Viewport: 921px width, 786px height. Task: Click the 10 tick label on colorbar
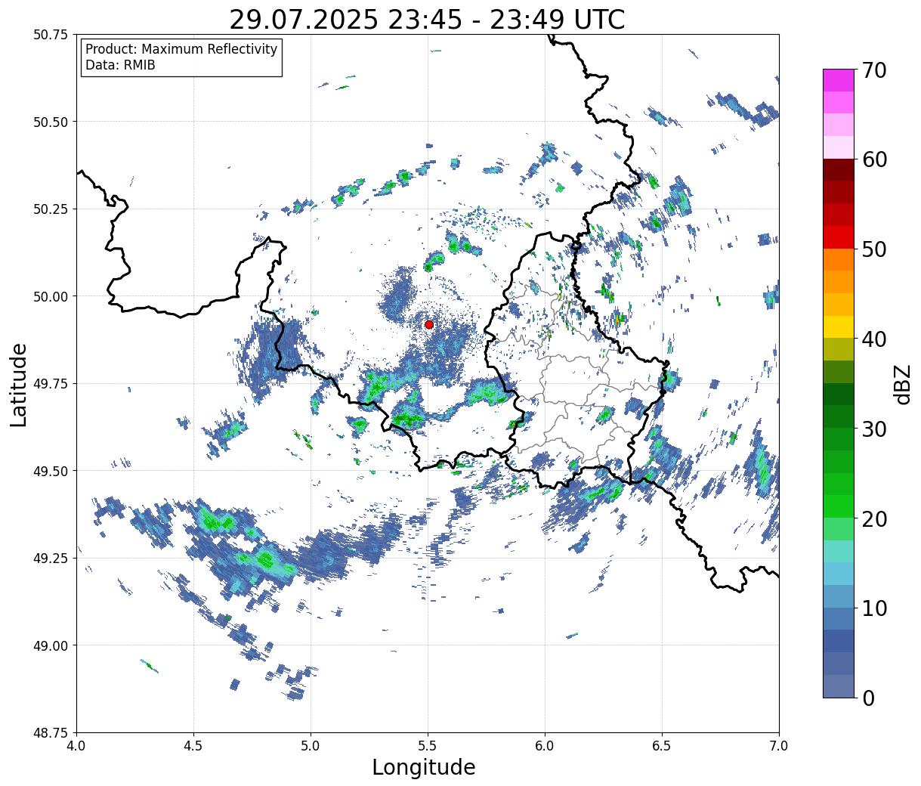click(873, 608)
